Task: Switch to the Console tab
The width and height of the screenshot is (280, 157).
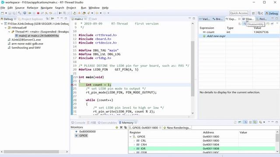Action: pyautogui.click(x=78, y=123)
